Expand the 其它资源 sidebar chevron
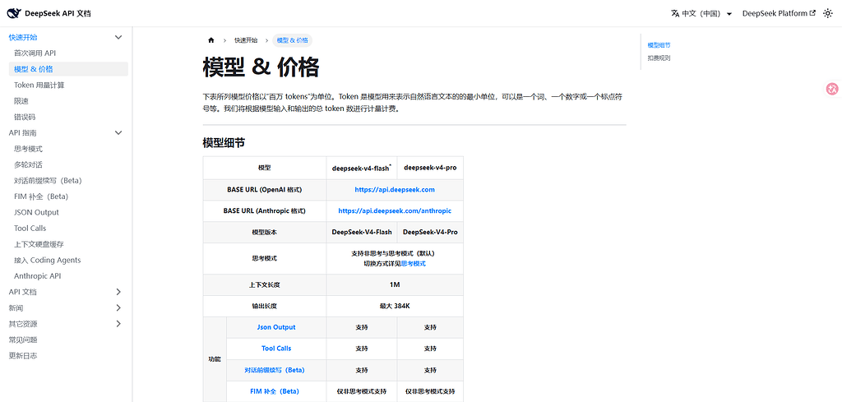The height and width of the screenshot is (402, 842). tap(118, 324)
